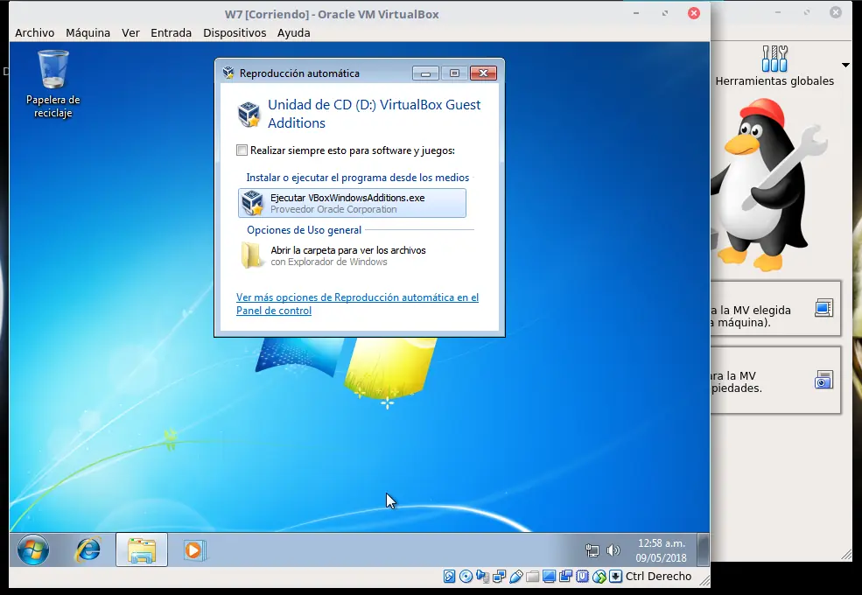Click the screen icon on the MV elegida card
The height and width of the screenshot is (595, 862).
pyautogui.click(x=823, y=308)
